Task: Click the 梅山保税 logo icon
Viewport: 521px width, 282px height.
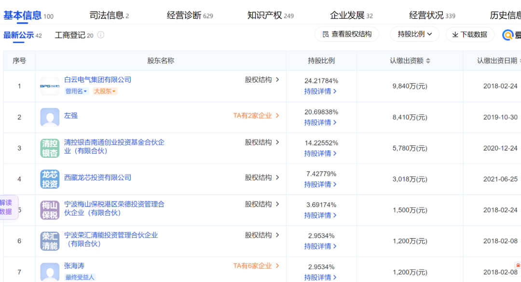Action: (x=50, y=210)
